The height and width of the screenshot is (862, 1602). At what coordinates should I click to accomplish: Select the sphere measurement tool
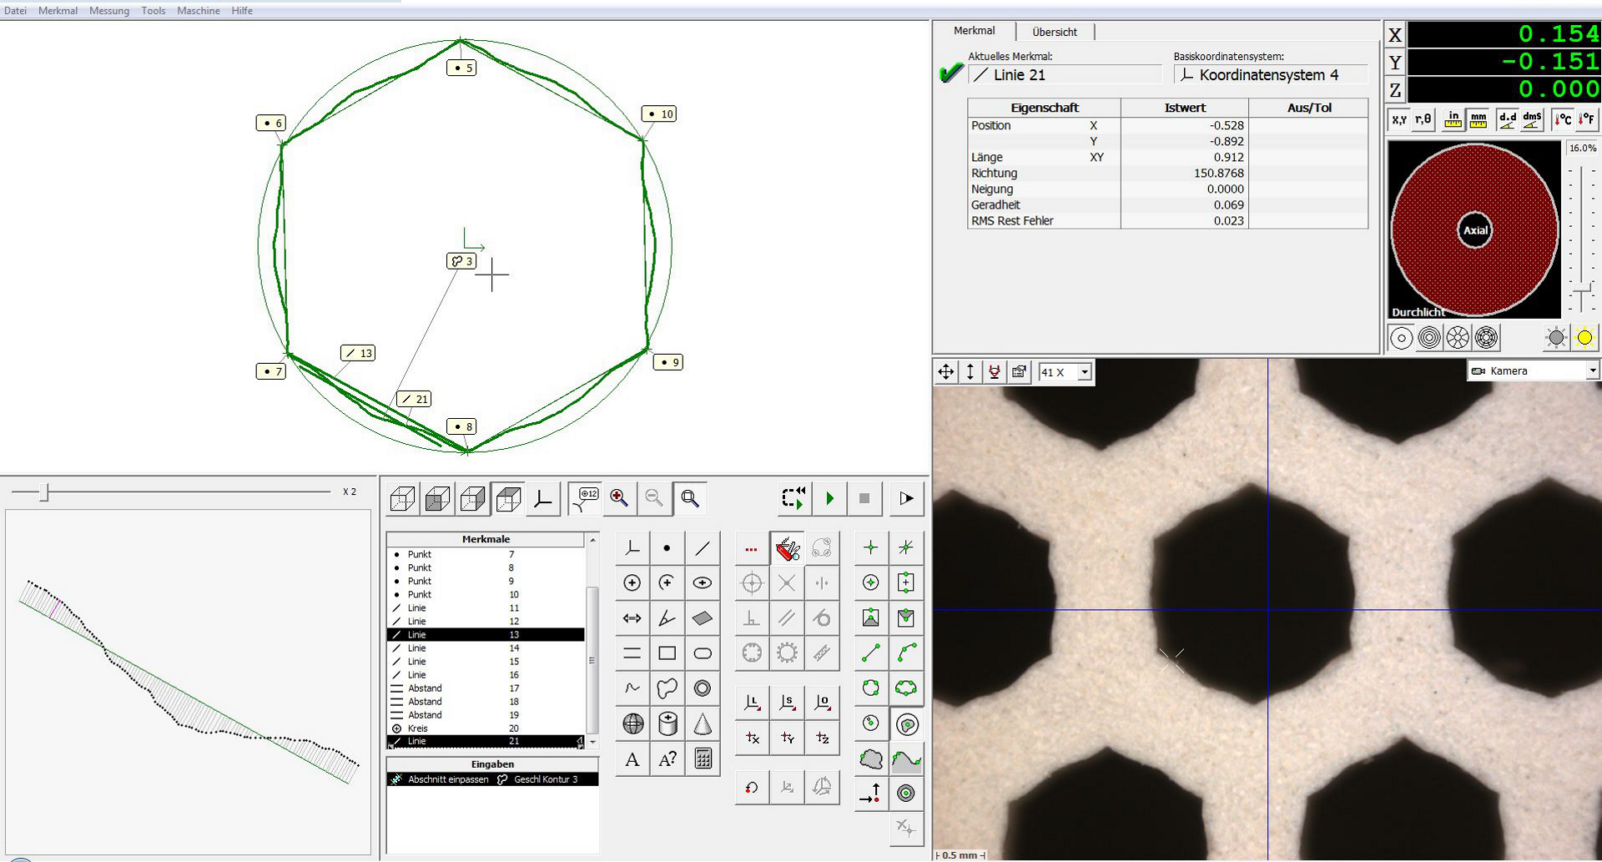point(632,723)
